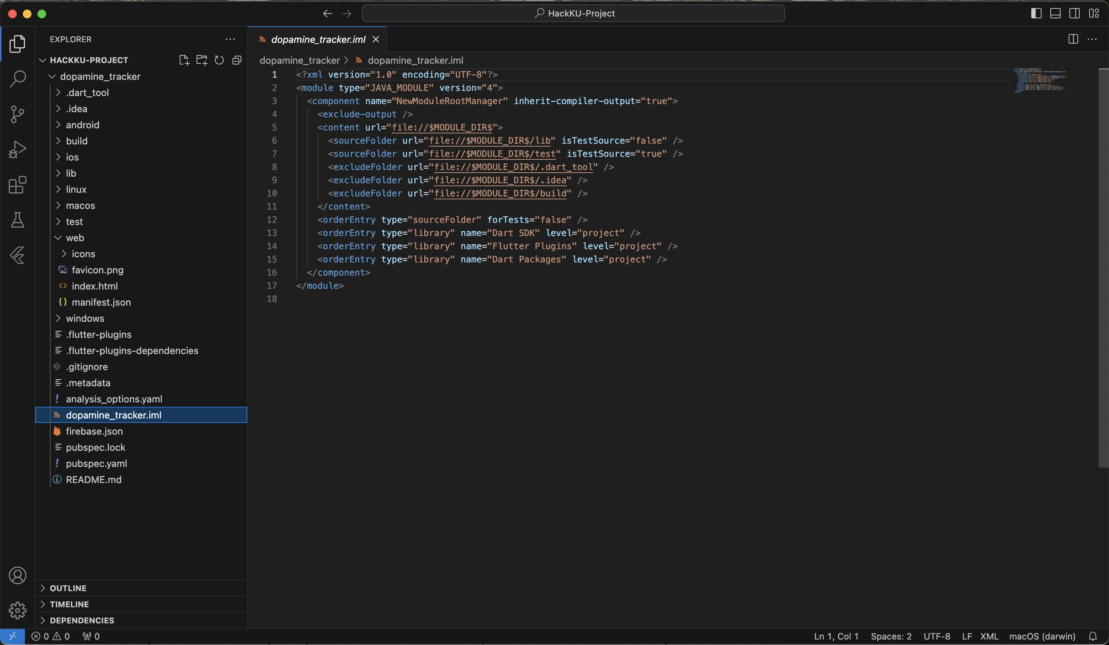Click the New File icon in Explorer
Viewport: 1109px width, 645px height.
(x=184, y=60)
